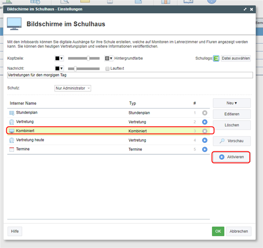The height and width of the screenshot is (248, 263).
Task: Click the play icon for Vertretung heute
Action: point(205,140)
